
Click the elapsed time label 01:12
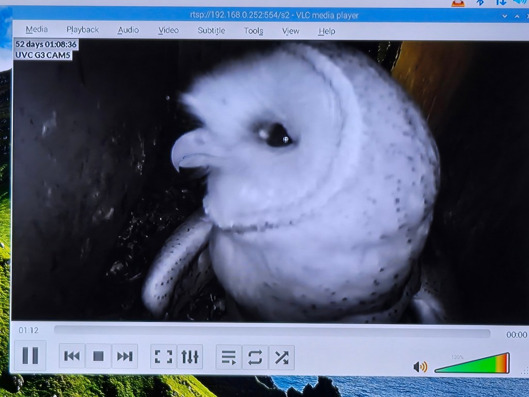(28, 330)
